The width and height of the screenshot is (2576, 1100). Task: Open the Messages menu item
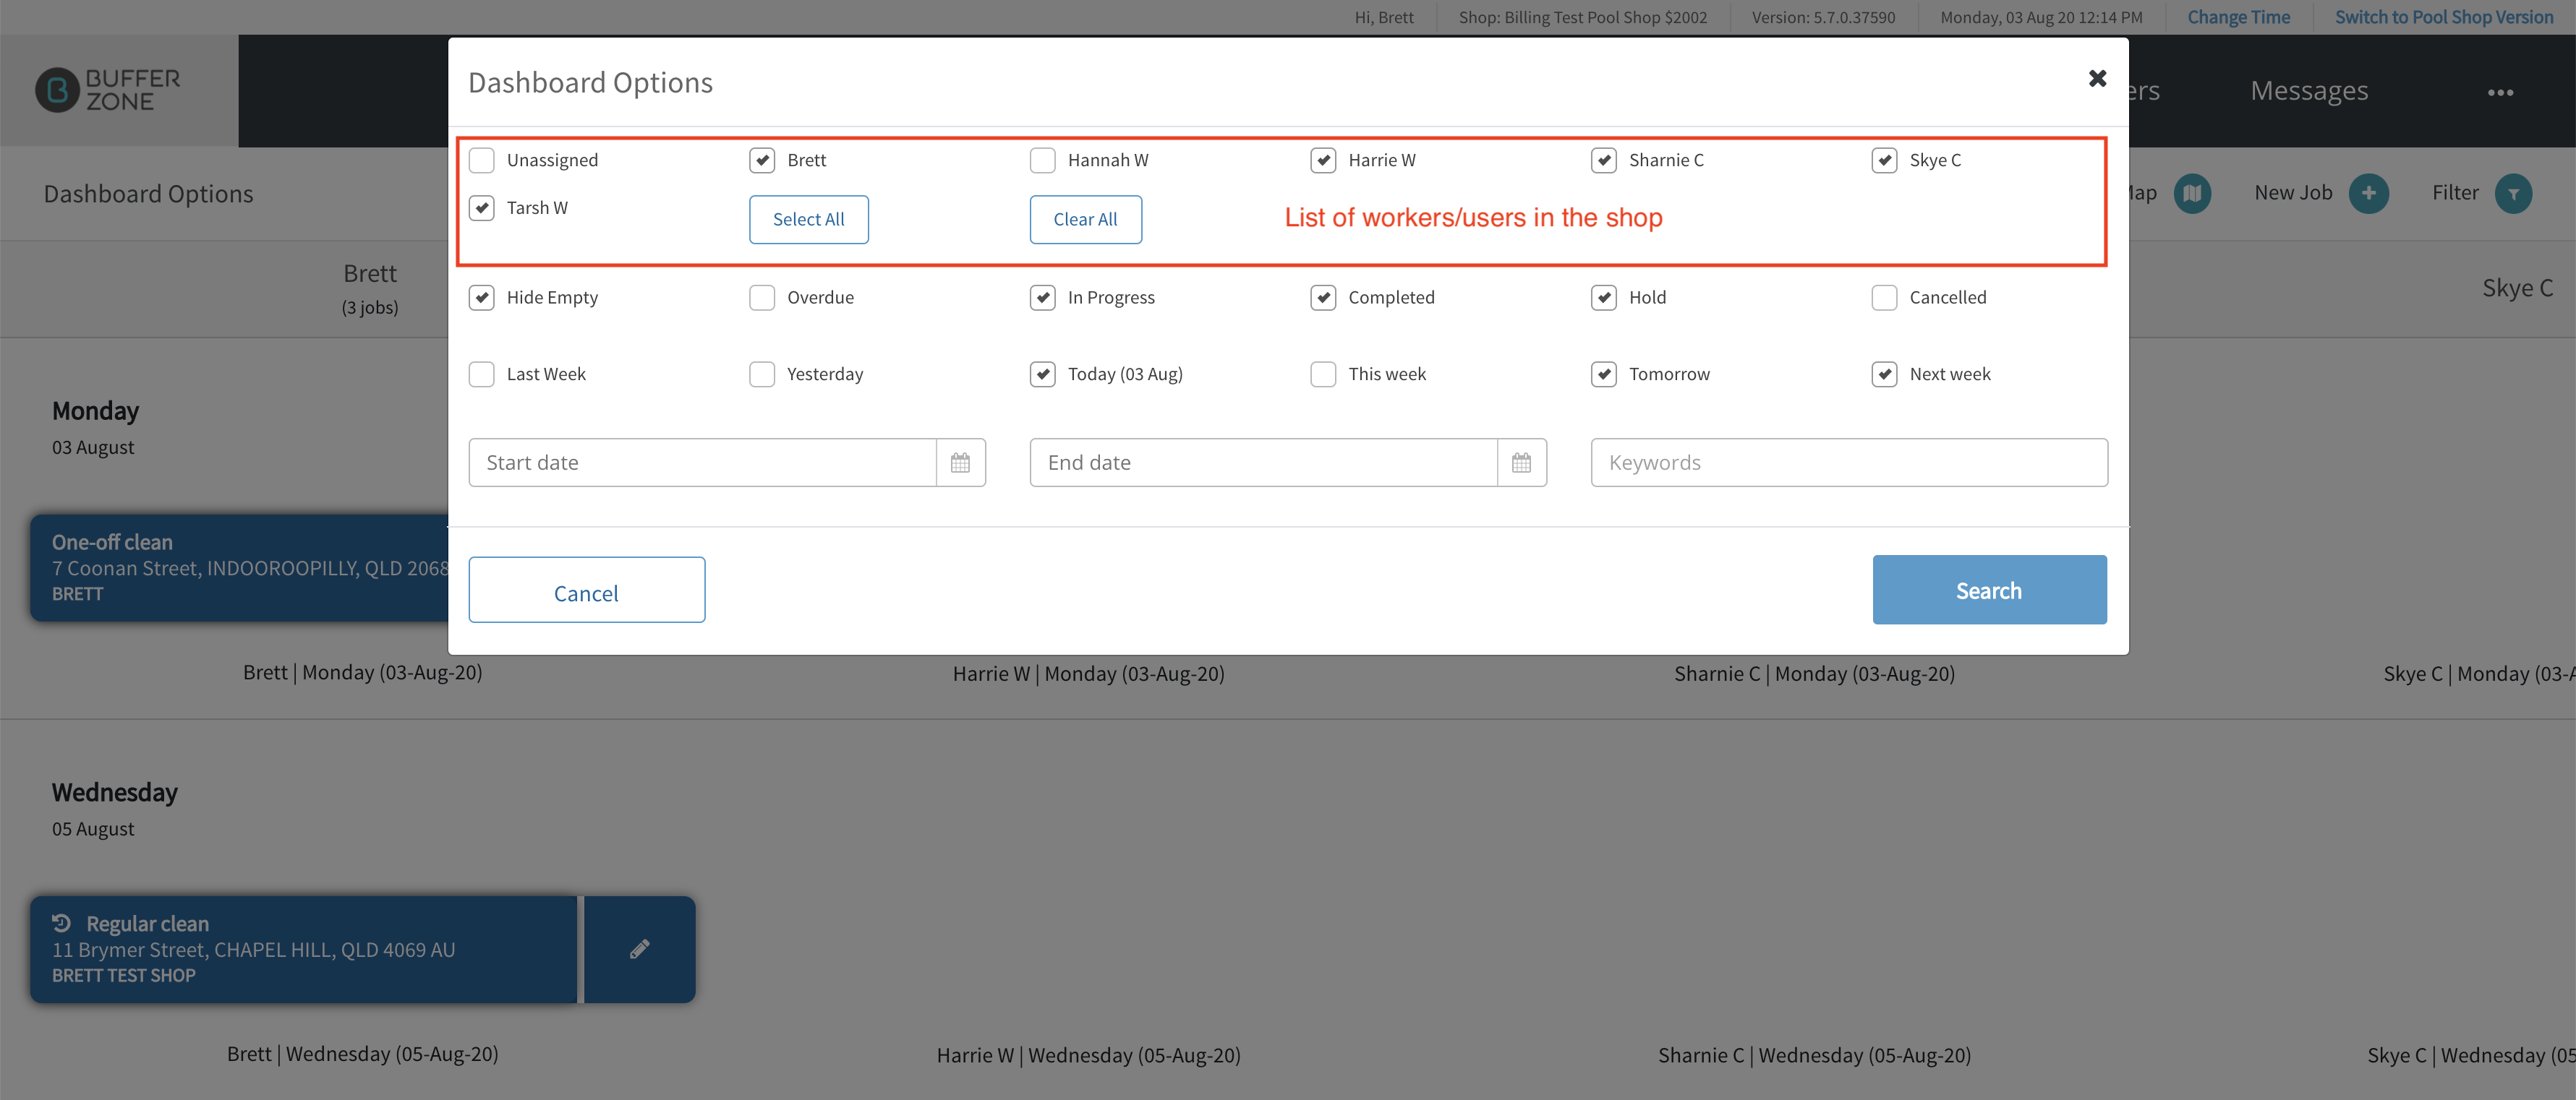2309,91
